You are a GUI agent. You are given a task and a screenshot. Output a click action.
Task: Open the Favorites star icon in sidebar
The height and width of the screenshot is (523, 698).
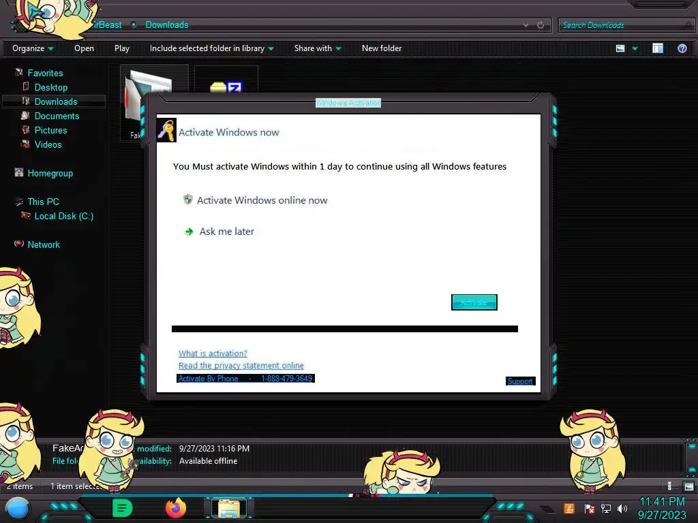click(x=18, y=72)
